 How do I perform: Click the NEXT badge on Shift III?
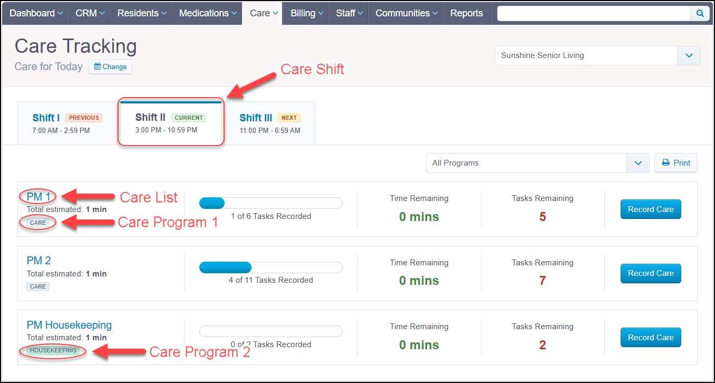click(289, 118)
